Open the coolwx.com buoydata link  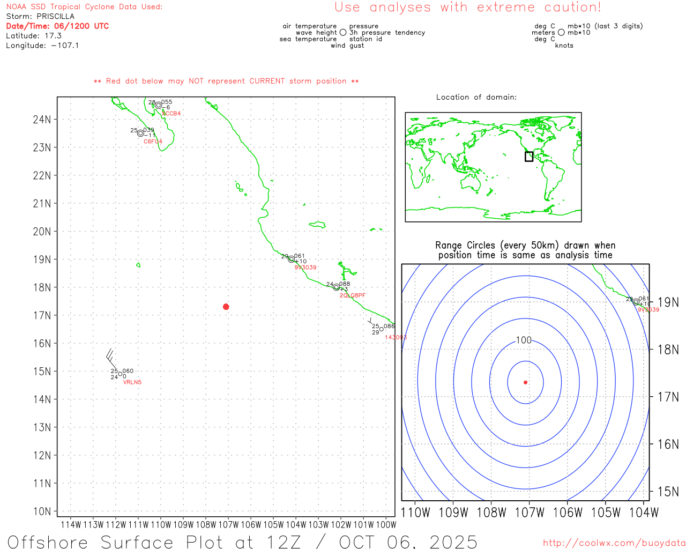(614, 543)
